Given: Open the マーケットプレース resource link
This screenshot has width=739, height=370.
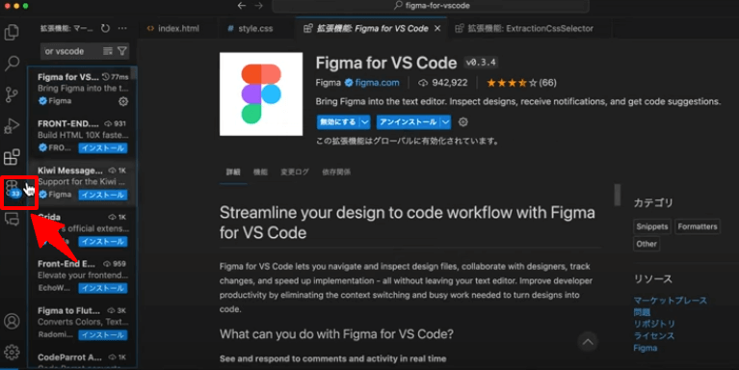Looking at the screenshot, I should (670, 301).
